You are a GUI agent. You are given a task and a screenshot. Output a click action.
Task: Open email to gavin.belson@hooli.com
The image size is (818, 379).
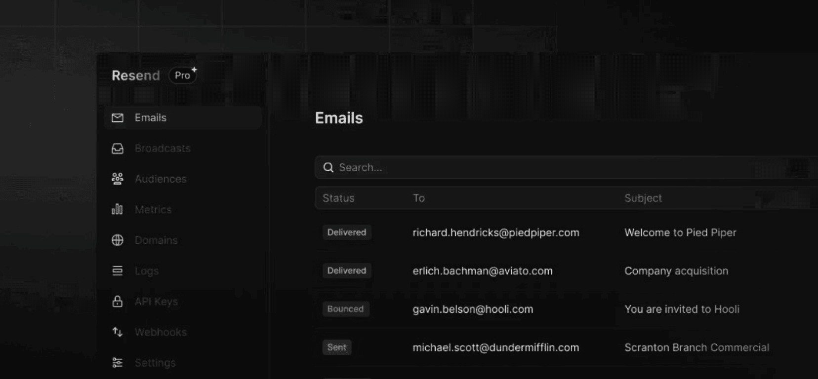473,309
